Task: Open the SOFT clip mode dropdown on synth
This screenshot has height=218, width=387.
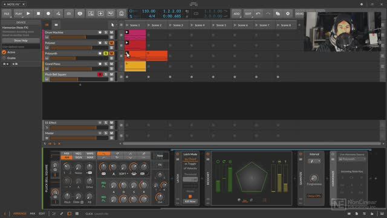Action: pyautogui.click(x=123, y=174)
